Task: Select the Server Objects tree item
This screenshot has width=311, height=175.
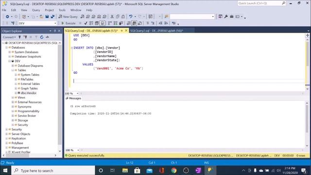Action: click(x=21, y=134)
